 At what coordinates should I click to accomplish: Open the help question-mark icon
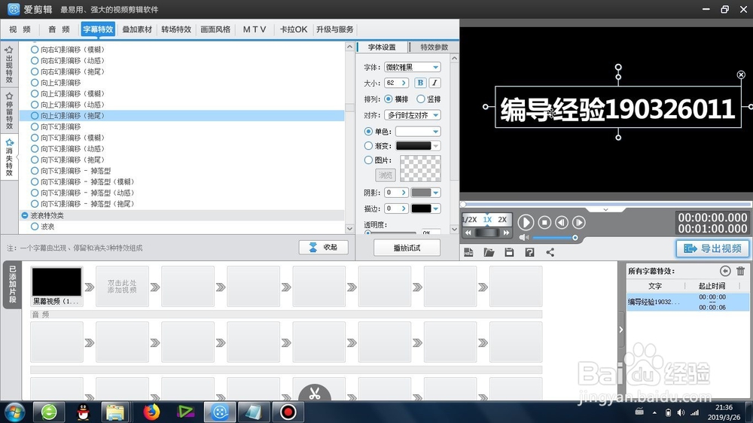coord(529,252)
